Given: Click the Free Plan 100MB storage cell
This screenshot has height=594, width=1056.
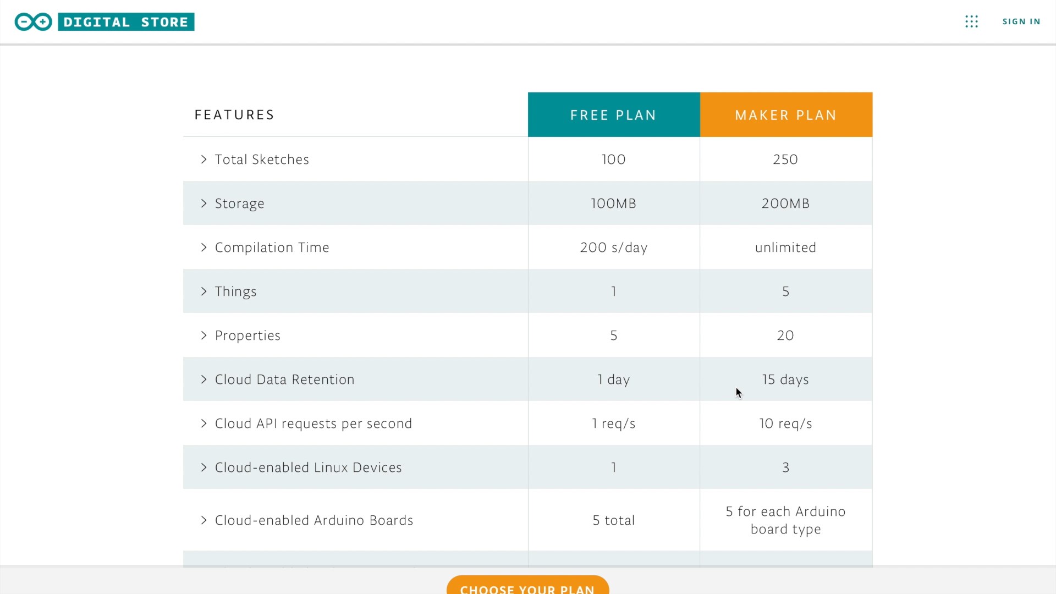Looking at the screenshot, I should pyautogui.click(x=613, y=204).
